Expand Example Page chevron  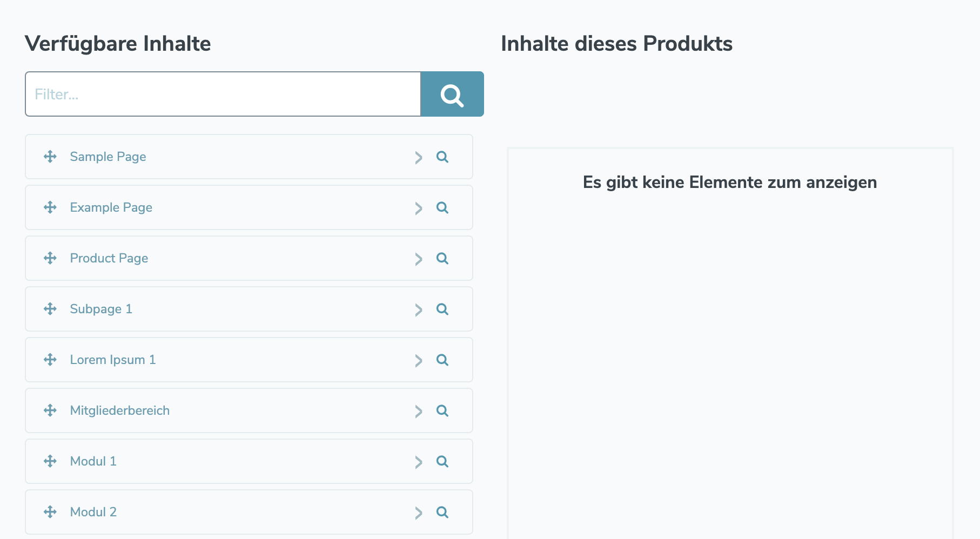coord(418,208)
